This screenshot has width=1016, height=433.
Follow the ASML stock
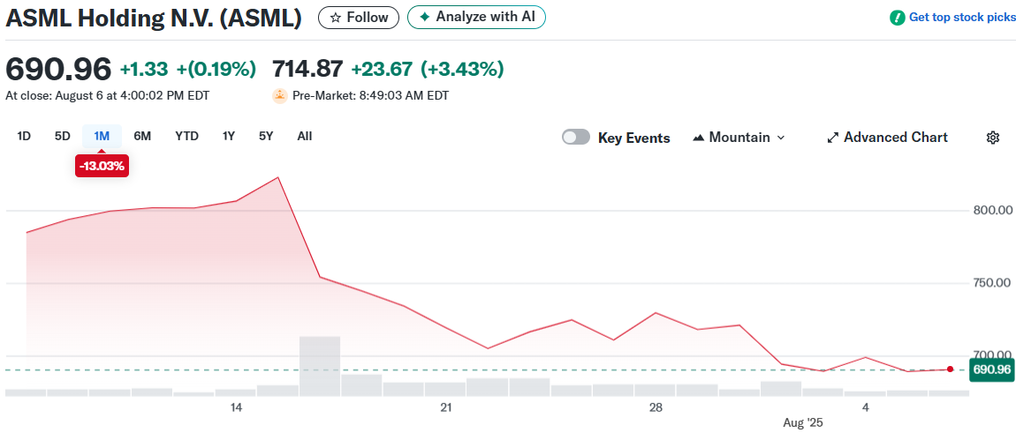[359, 18]
